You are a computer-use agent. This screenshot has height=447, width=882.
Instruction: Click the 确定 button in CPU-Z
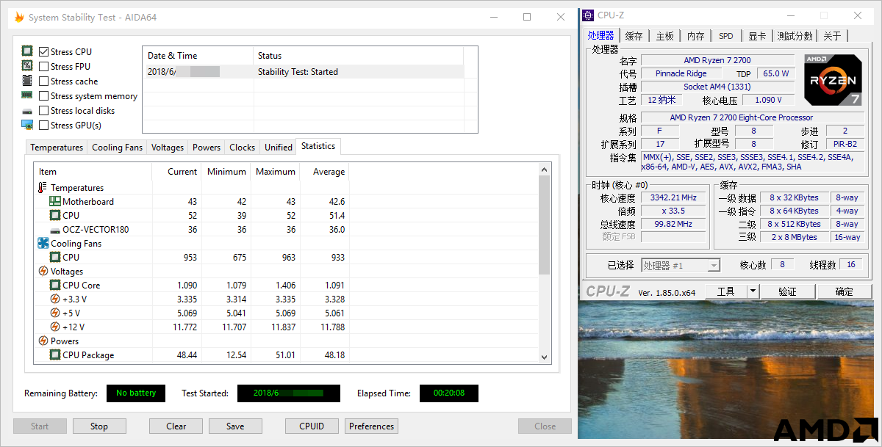845,291
